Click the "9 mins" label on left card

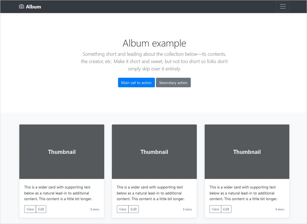pyautogui.click(x=95, y=209)
